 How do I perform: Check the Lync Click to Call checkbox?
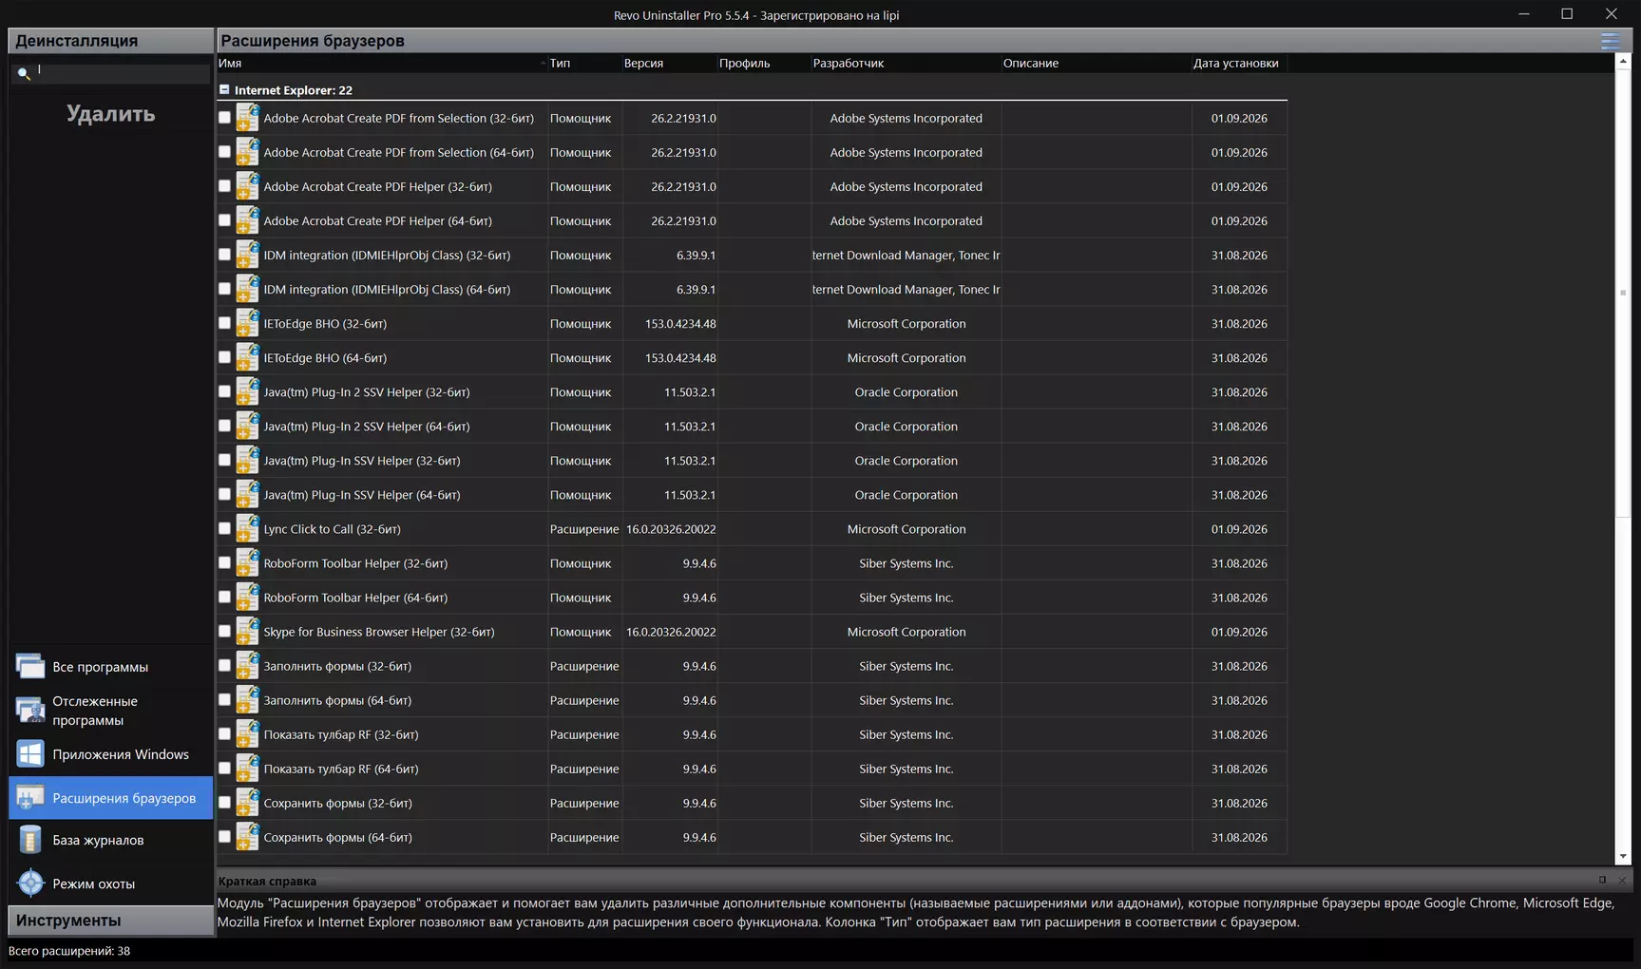(x=224, y=528)
